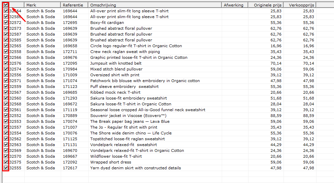Sort by the Merk column header
The width and height of the screenshot is (334, 183).
pyautogui.click(x=42, y=5)
